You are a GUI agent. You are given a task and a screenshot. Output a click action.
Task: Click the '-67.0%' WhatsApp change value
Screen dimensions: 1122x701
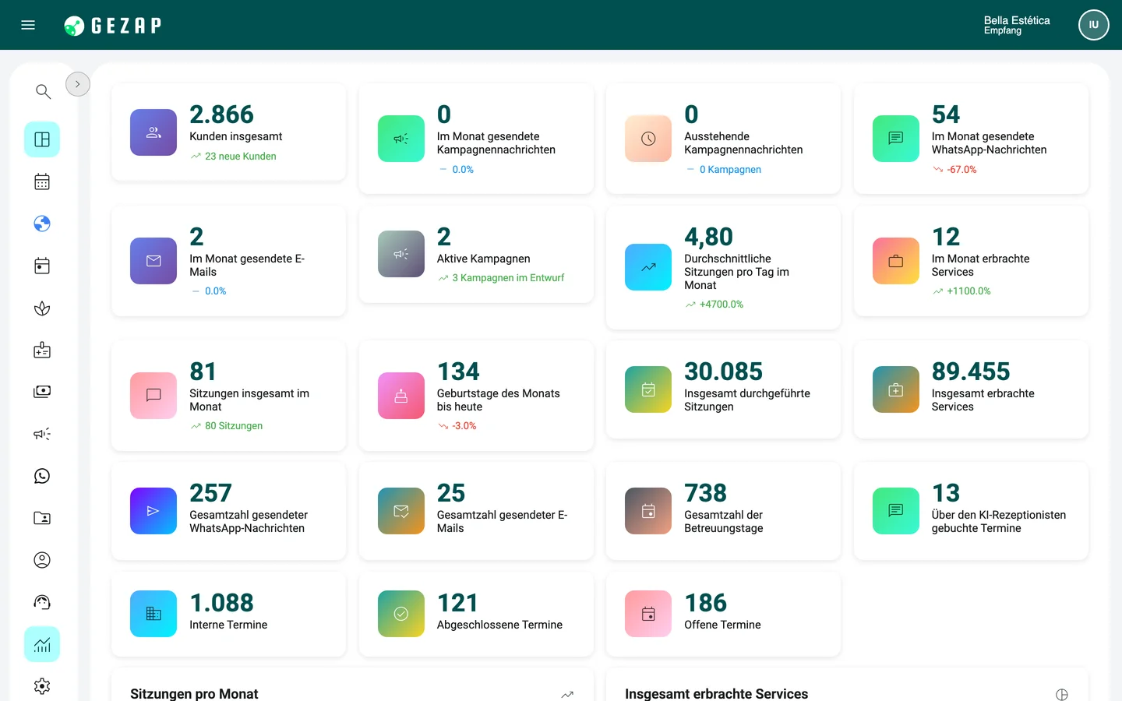point(961,170)
